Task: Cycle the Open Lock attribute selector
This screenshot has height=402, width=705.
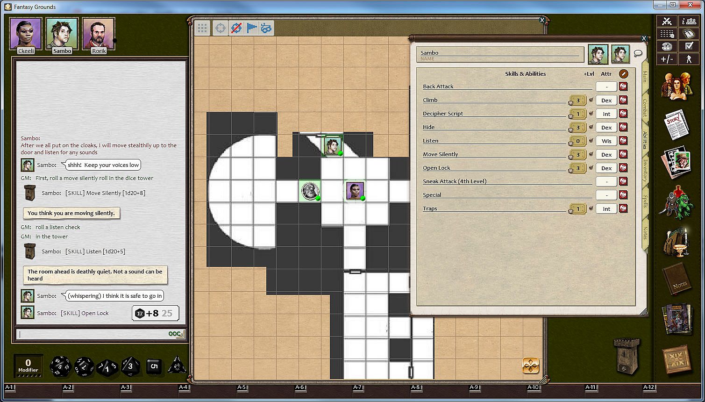Action: tap(606, 168)
